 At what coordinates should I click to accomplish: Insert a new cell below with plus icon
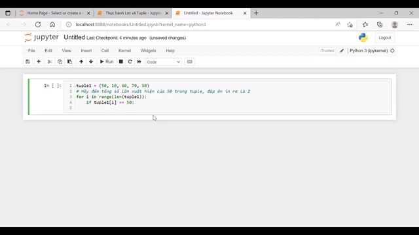pos(39,61)
